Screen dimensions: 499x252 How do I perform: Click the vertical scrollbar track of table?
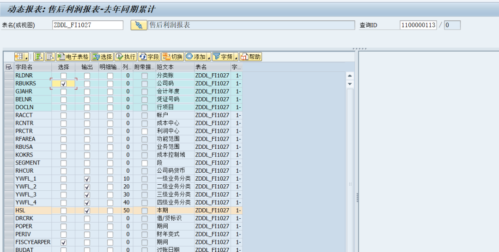[350, 170]
